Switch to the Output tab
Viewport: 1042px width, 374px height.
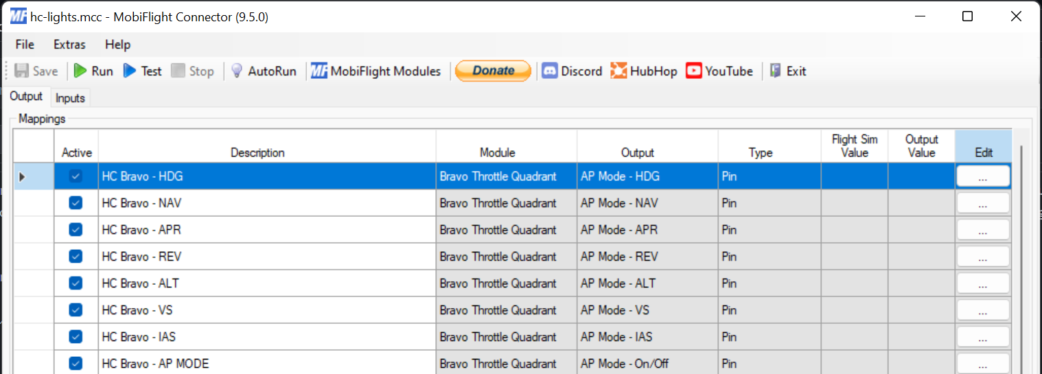26,97
